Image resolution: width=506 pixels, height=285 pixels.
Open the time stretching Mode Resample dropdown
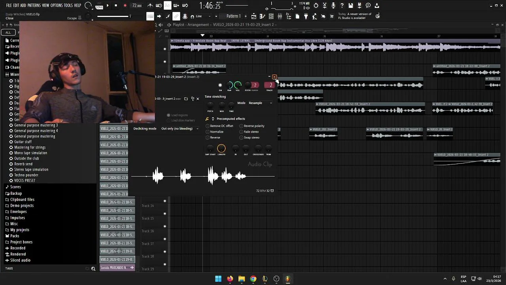point(260,103)
